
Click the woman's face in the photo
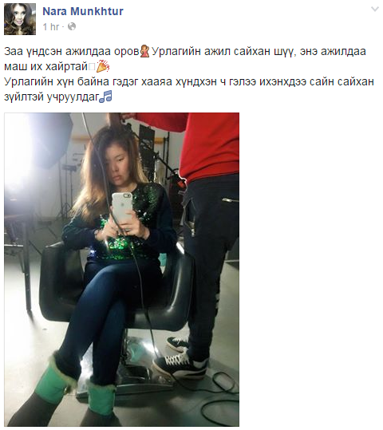[x=120, y=169]
